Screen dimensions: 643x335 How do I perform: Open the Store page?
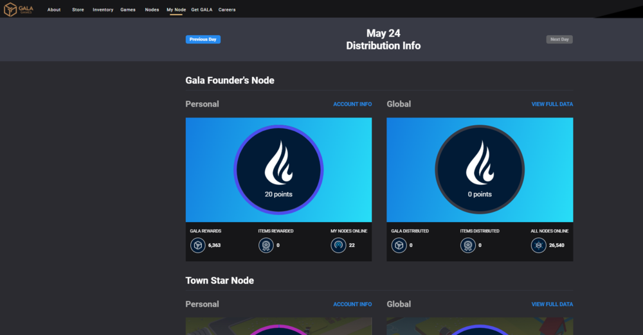point(78,10)
